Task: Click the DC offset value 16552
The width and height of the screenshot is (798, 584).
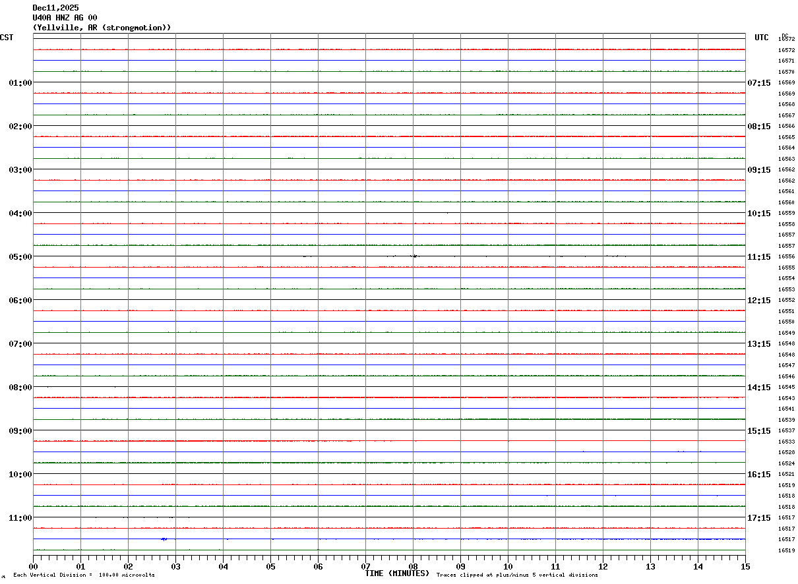Action: pos(786,300)
